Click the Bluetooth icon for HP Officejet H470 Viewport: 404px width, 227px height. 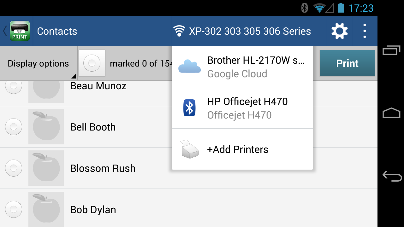click(x=189, y=108)
